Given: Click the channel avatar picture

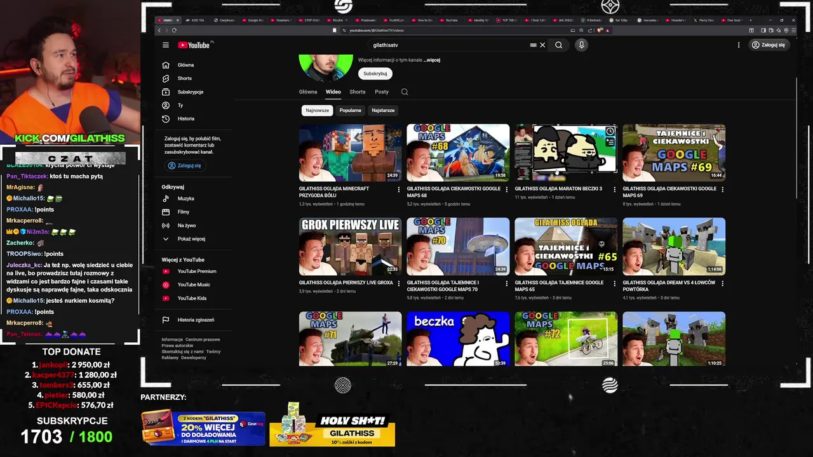Looking at the screenshot, I should [x=326, y=67].
